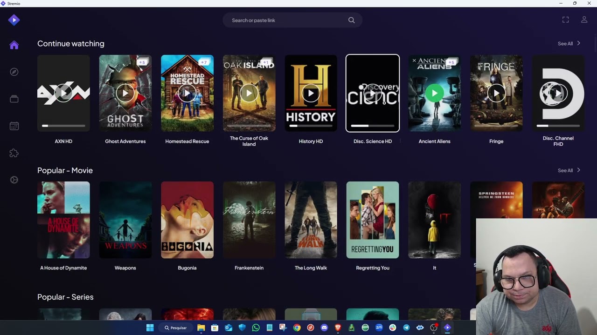Play History HD channel
Viewport: 597px width, 335px height.
311,93
